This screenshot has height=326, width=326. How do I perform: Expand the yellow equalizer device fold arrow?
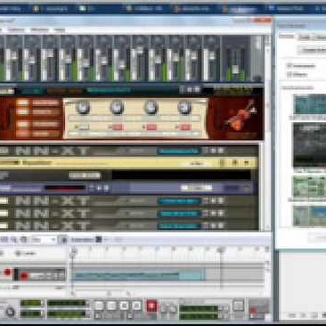click(x=247, y=163)
